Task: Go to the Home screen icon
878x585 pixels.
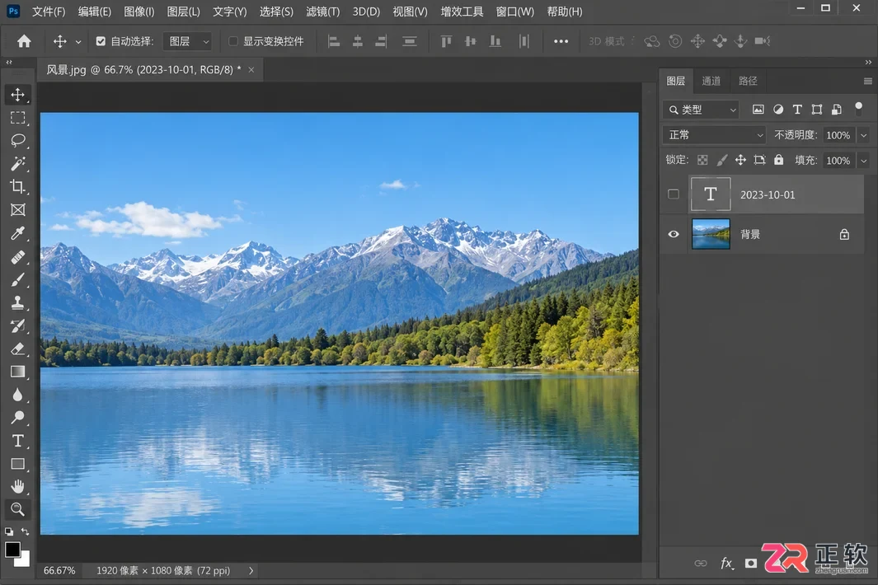Action: tap(24, 41)
